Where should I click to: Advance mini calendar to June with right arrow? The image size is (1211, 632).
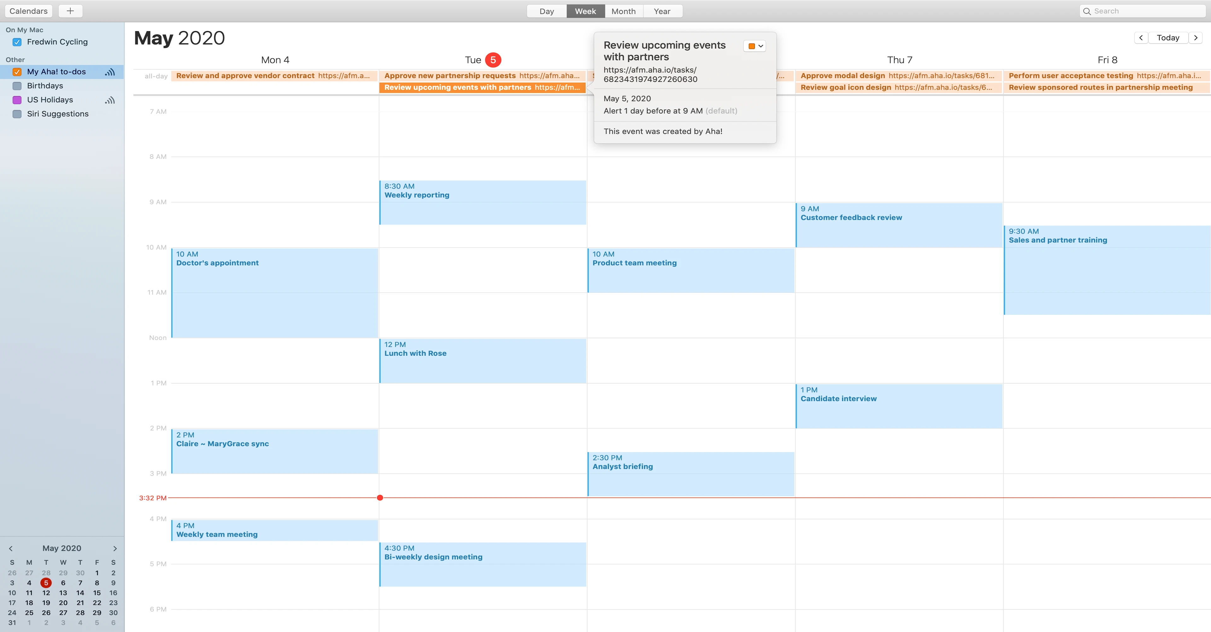(114, 548)
